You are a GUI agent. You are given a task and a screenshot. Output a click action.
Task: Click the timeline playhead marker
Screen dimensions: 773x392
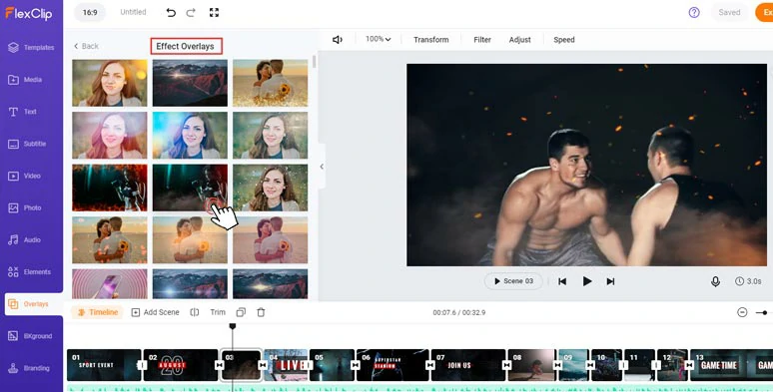(232, 326)
